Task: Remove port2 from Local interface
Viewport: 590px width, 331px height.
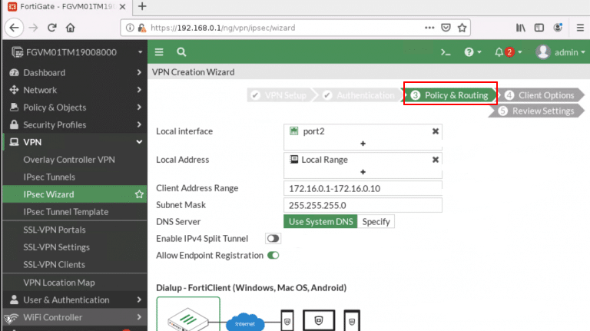Action: pos(436,131)
